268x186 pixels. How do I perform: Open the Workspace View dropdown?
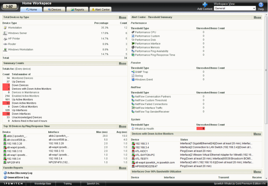point(235,8)
